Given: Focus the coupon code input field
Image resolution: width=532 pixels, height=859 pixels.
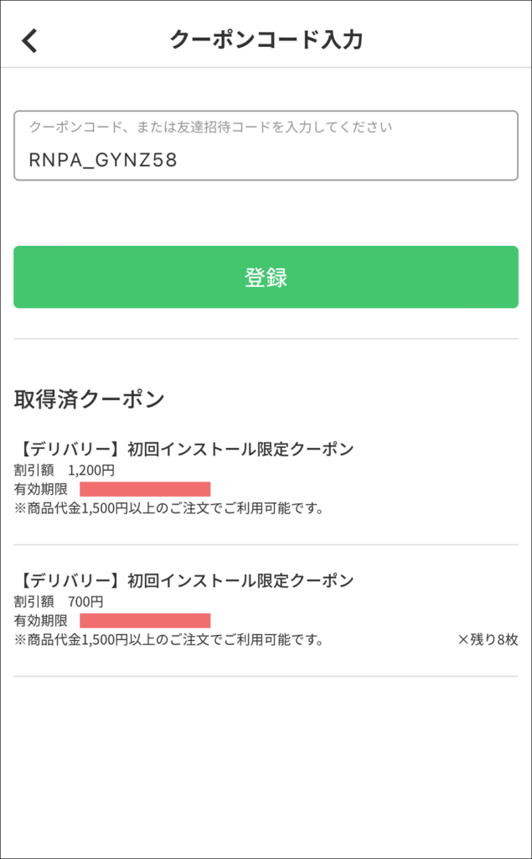Looking at the screenshot, I should 266,145.
